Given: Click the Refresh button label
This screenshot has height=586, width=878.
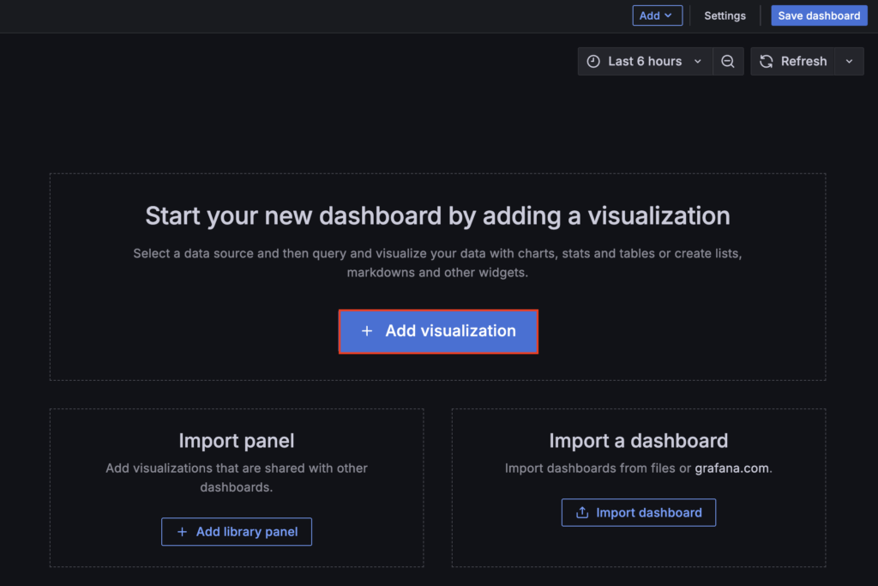Looking at the screenshot, I should 803,61.
